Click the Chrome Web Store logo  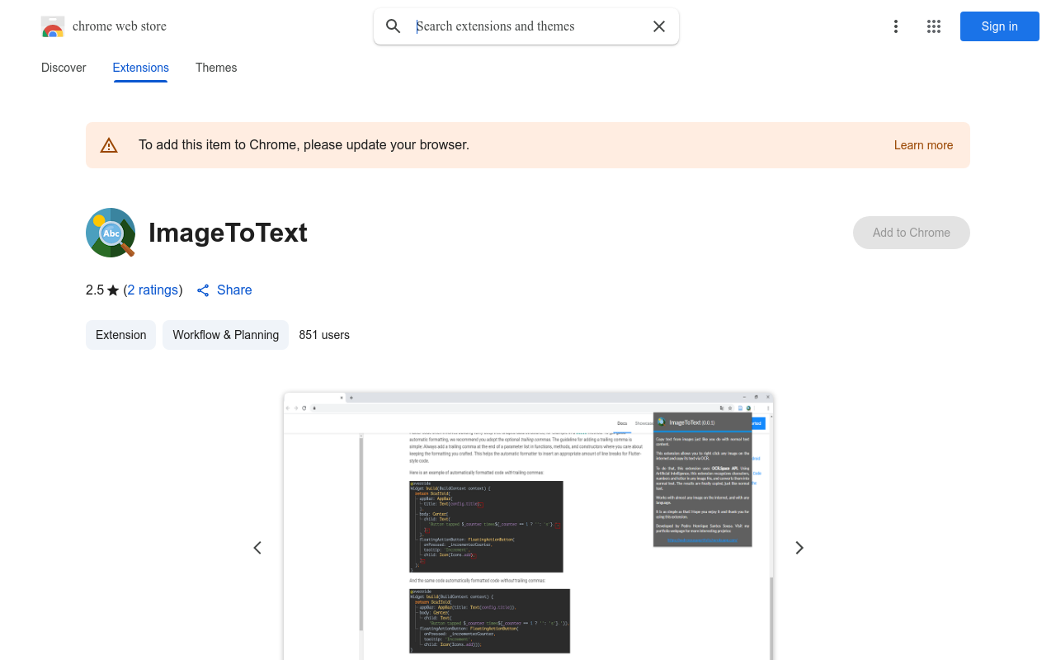(53, 26)
